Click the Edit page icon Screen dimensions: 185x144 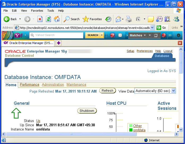138,19
